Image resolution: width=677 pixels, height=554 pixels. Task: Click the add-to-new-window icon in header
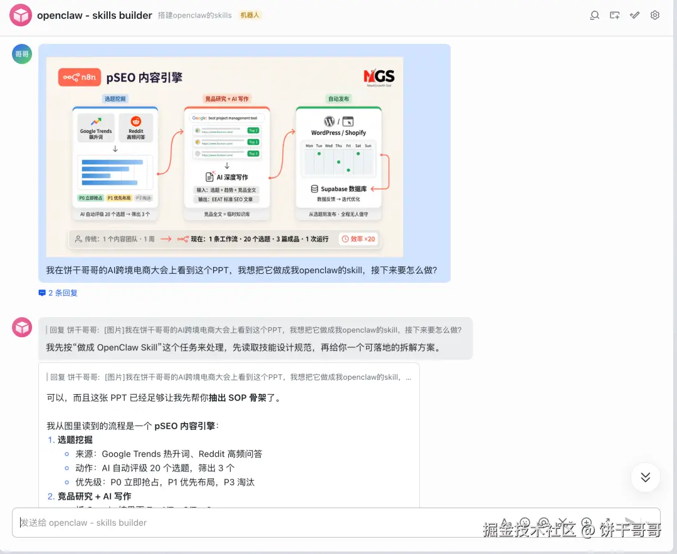pos(614,16)
